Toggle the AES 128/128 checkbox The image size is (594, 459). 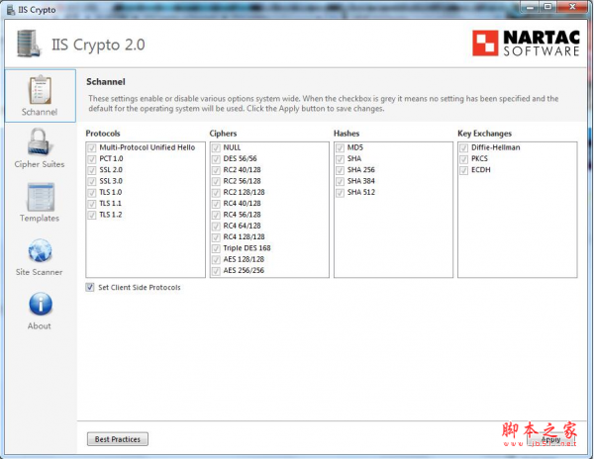tap(216, 259)
